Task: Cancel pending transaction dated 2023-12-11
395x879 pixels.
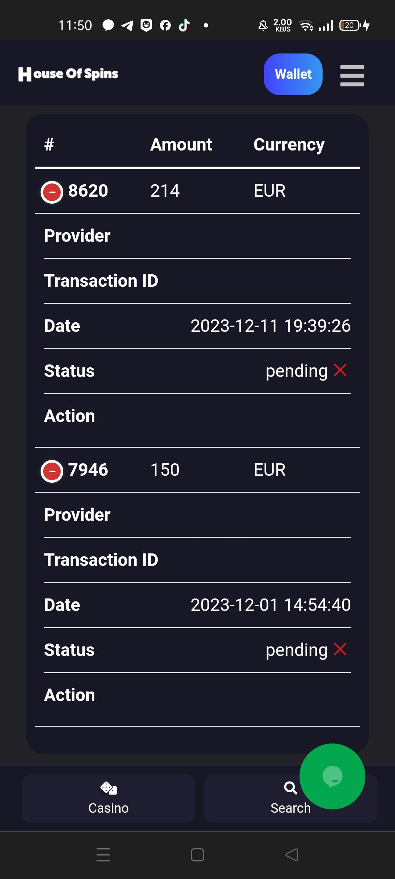Action: (x=340, y=370)
